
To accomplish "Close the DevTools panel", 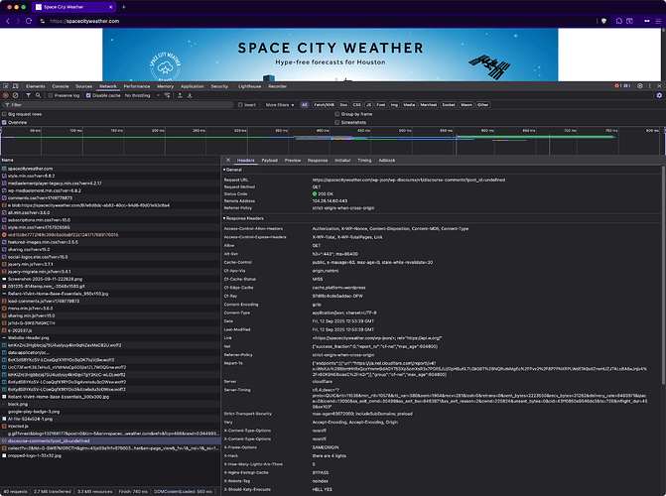I will click(659, 85).
